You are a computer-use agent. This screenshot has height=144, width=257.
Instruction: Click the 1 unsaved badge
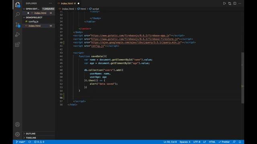[x=48, y=9]
